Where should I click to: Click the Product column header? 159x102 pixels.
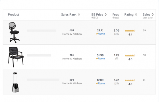(14, 14)
